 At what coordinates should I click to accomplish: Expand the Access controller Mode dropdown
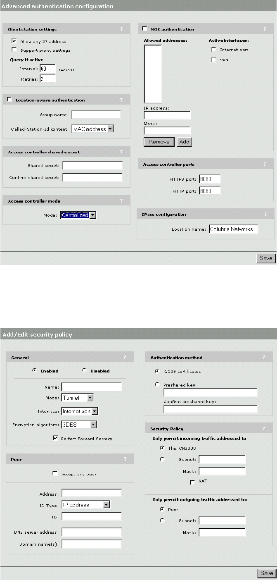point(92,215)
